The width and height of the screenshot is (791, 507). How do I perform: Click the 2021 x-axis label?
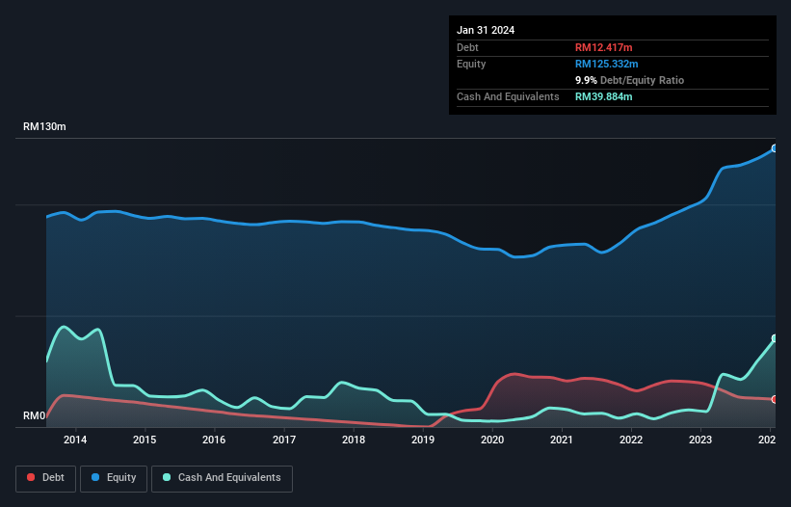(x=562, y=440)
